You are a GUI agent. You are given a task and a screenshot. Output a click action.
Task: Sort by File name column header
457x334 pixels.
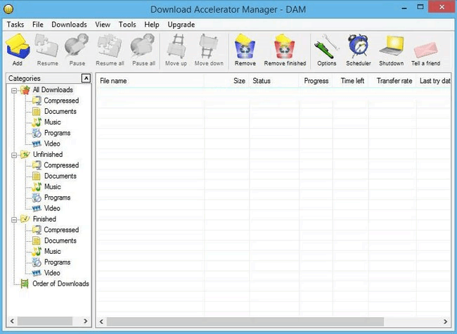pyautogui.click(x=150, y=81)
